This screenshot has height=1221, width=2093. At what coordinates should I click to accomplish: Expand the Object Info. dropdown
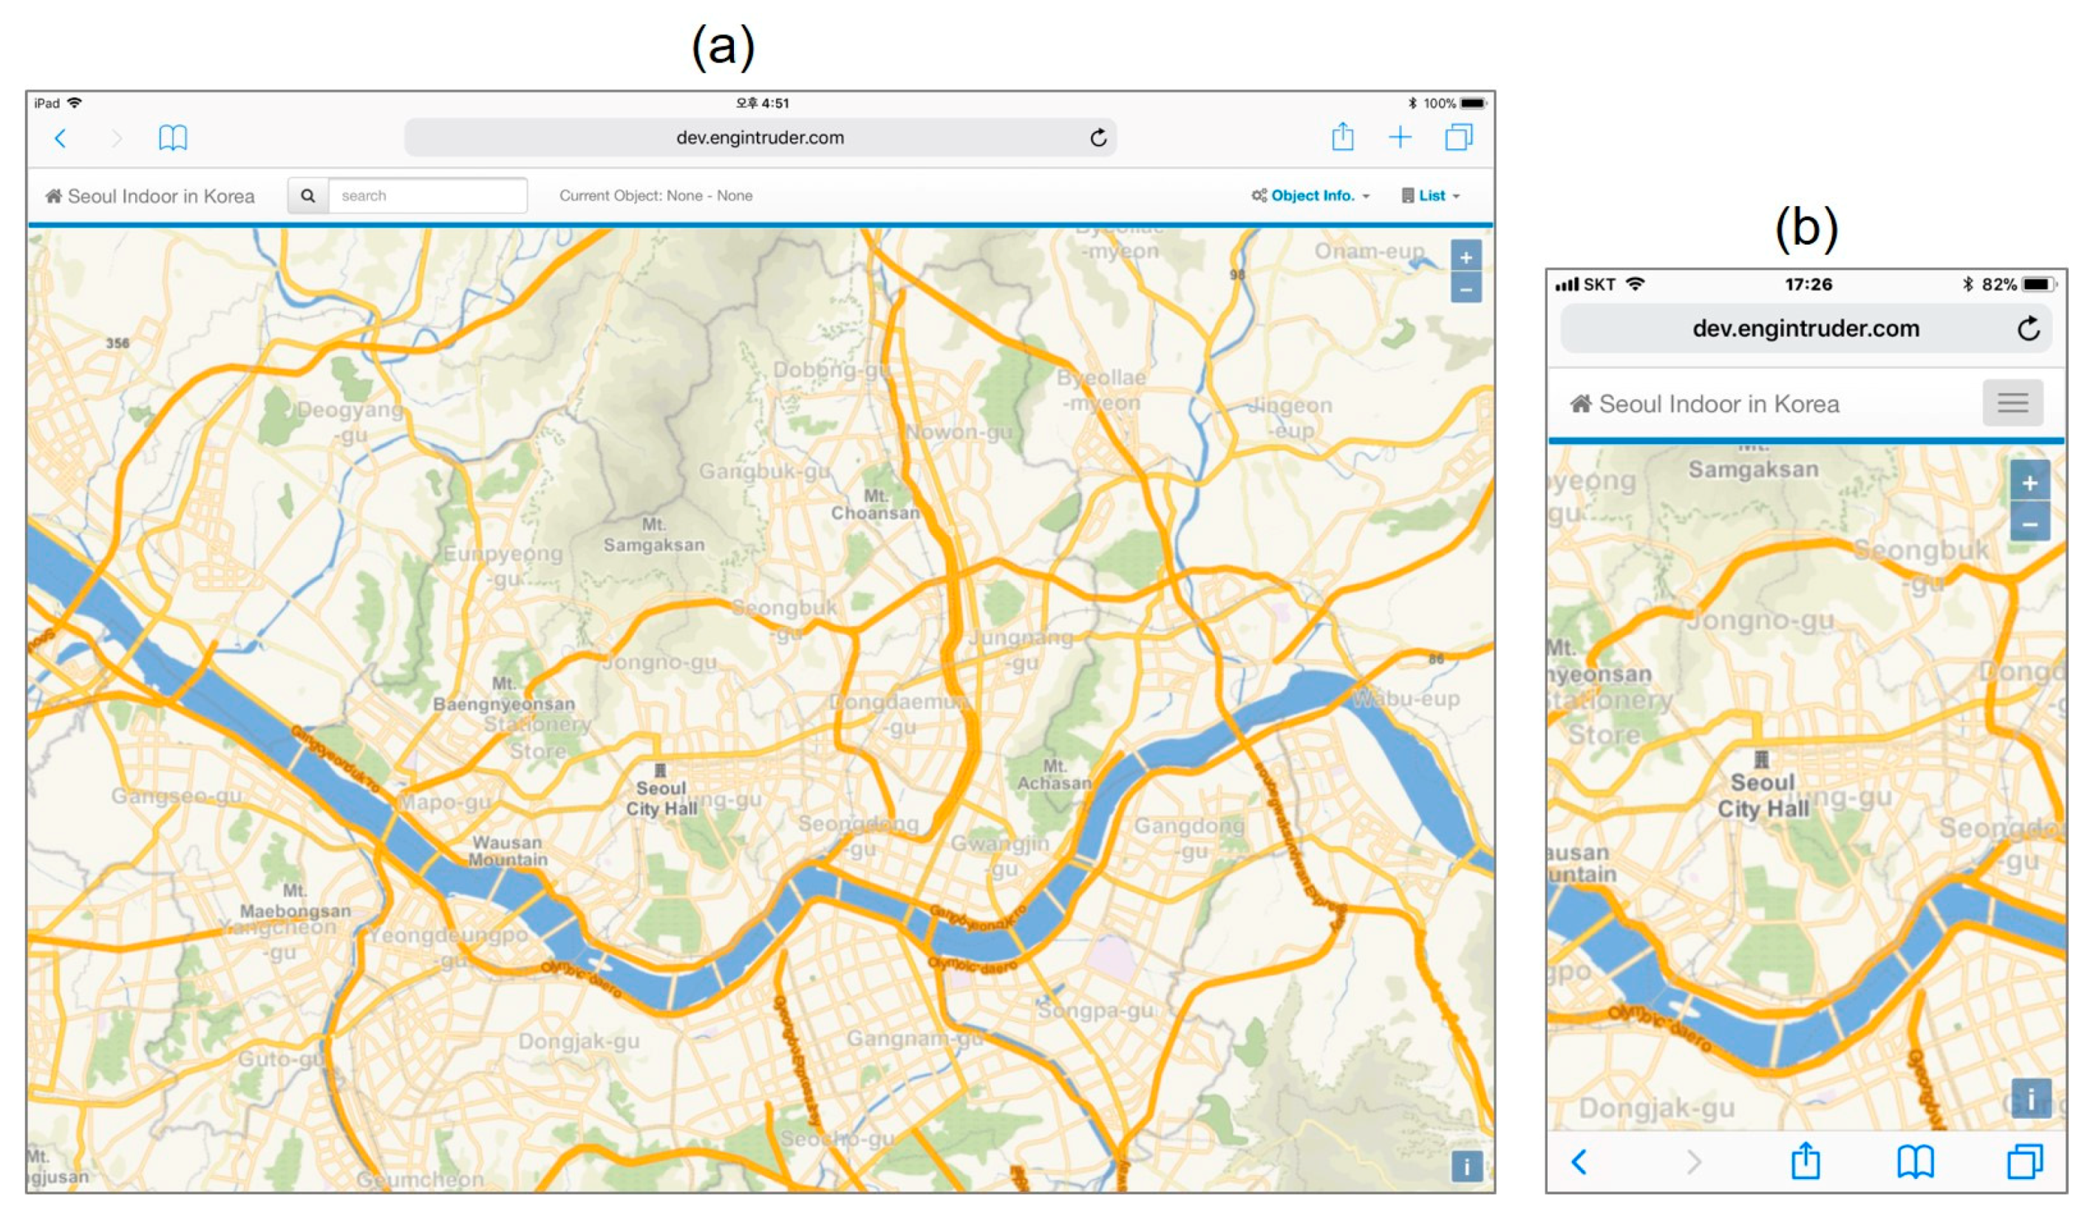(x=1311, y=196)
